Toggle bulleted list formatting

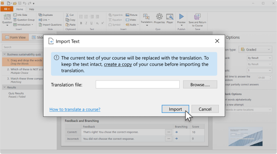coord(81,17)
